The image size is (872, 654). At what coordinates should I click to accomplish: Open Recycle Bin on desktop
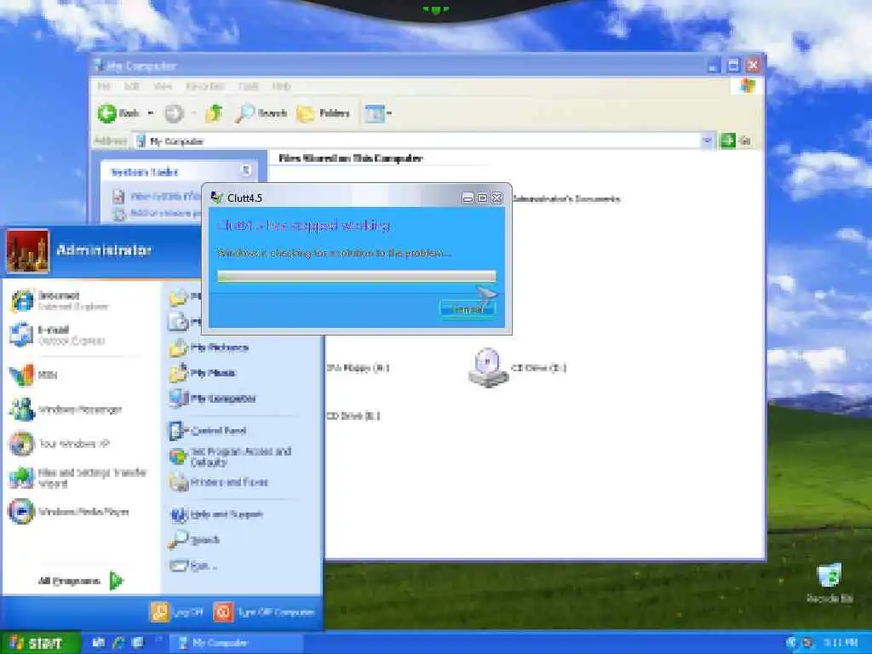point(829,582)
